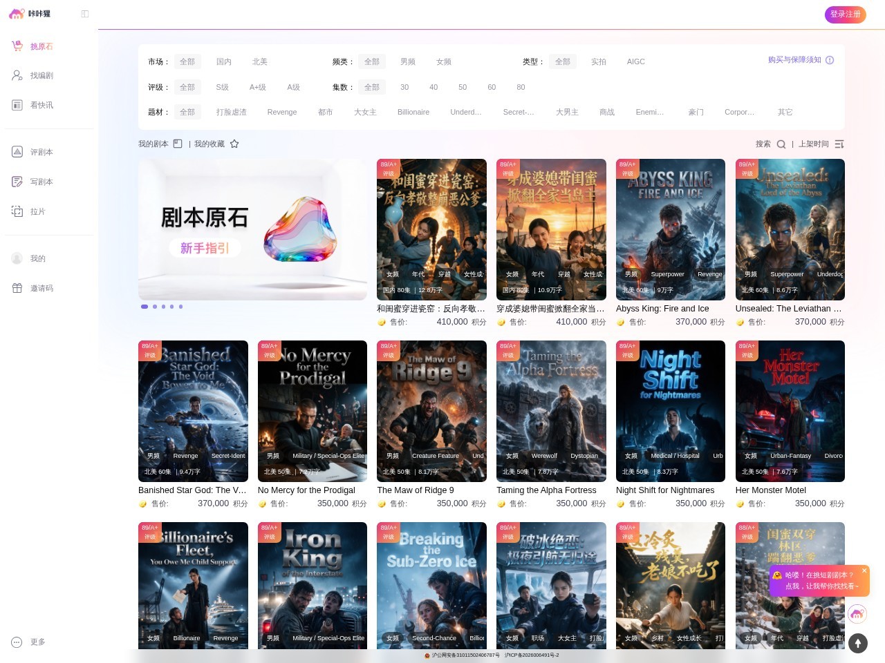Open Night Shift for Nightmares cover
Image resolution: width=885 pixels, height=663 pixels.
click(x=671, y=411)
